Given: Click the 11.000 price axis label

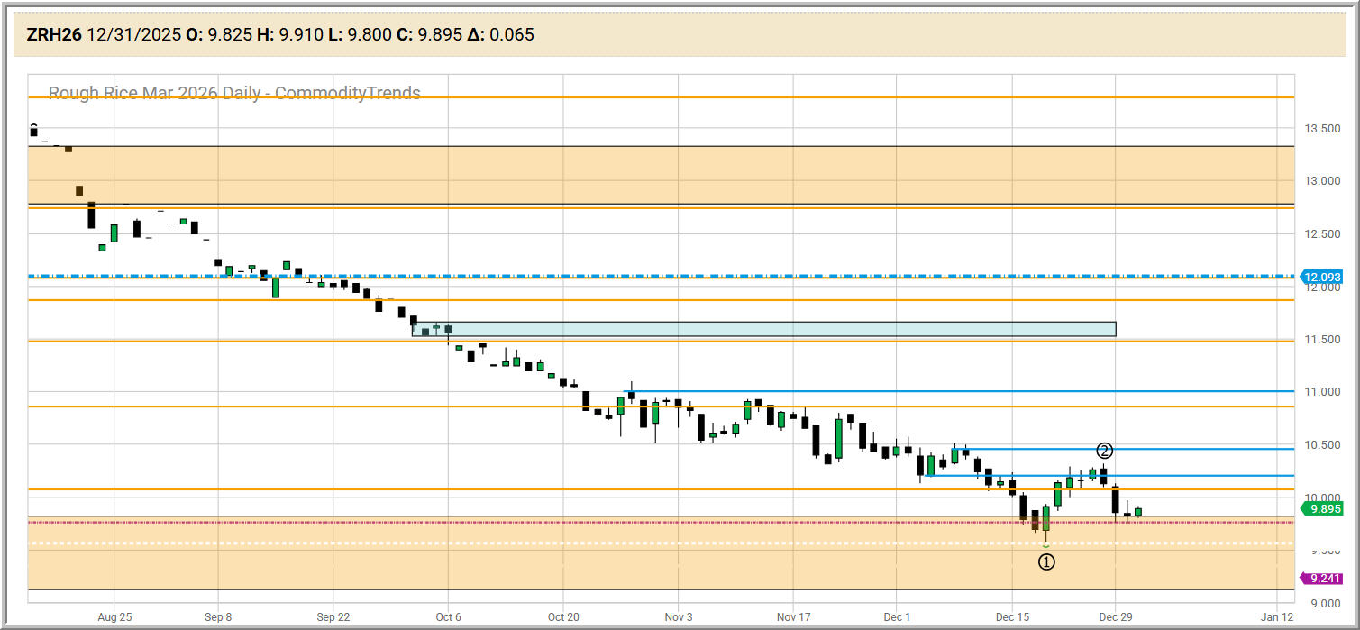Looking at the screenshot, I should 1320,392.
